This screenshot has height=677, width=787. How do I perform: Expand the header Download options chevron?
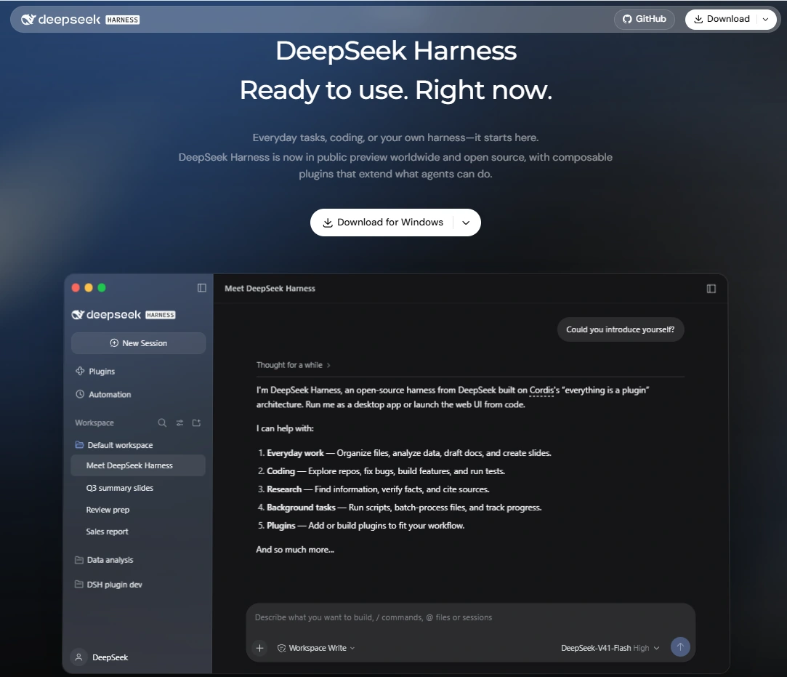coord(765,19)
